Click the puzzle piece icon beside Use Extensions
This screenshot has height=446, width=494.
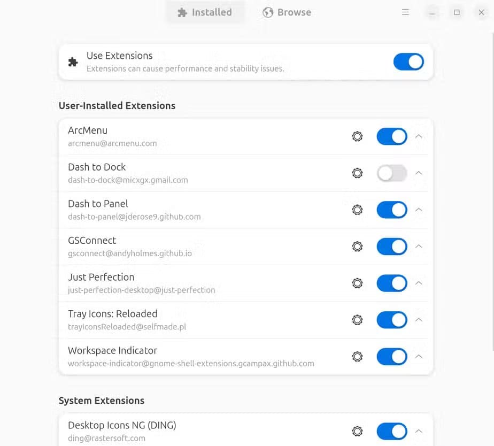click(73, 61)
